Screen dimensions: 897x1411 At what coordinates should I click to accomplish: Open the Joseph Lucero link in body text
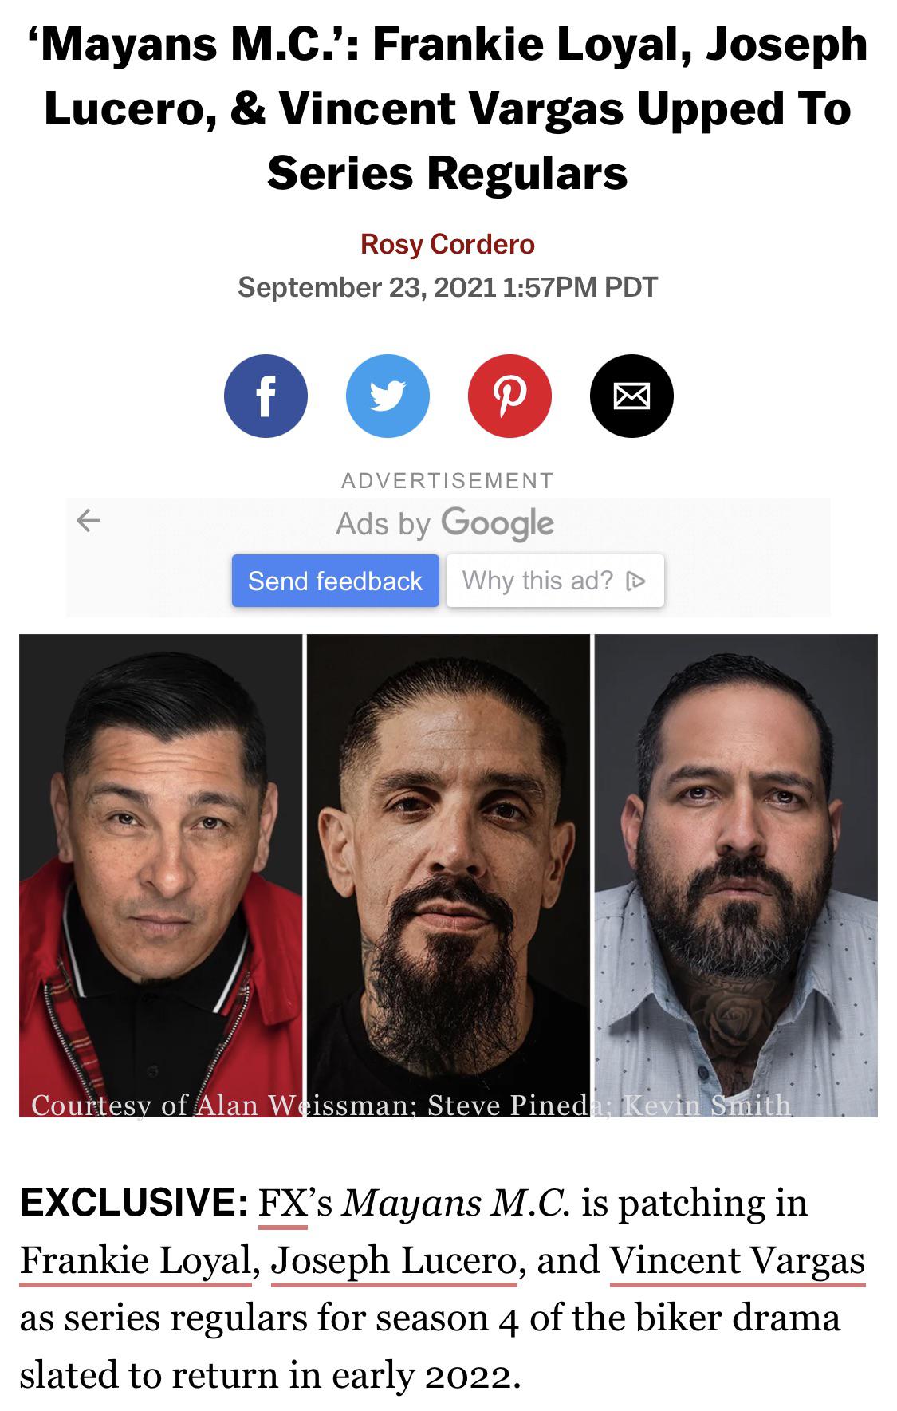(x=394, y=1260)
